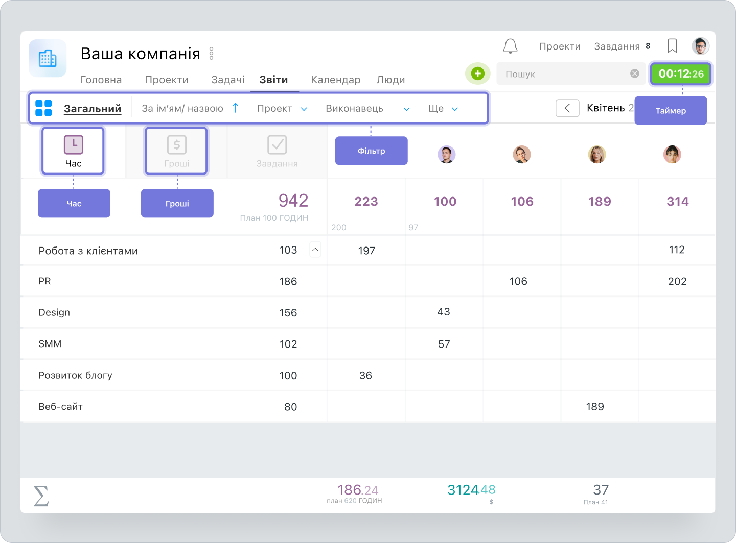The width and height of the screenshot is (736, 543).
Task: Click the Фільтр button
Action: pos(371,151)
